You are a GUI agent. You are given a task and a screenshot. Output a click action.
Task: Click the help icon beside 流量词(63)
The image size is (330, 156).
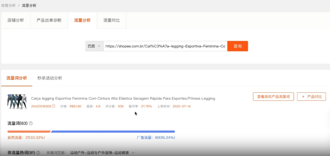pyautogui.click(x=31, y=124)
